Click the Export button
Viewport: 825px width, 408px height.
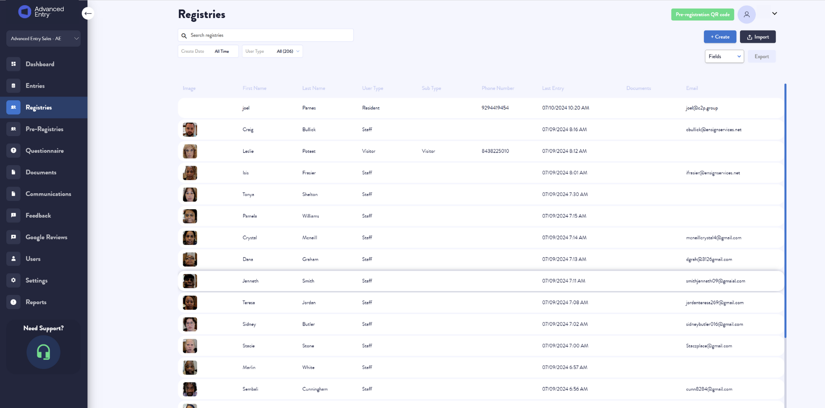click(x=761, y=56)
